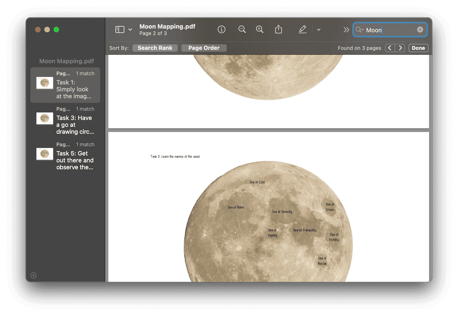This screenshot has width=458, height=316.
Task: Open the Markup toolbar
Action: pyautogui.click(x=302, y=29)
